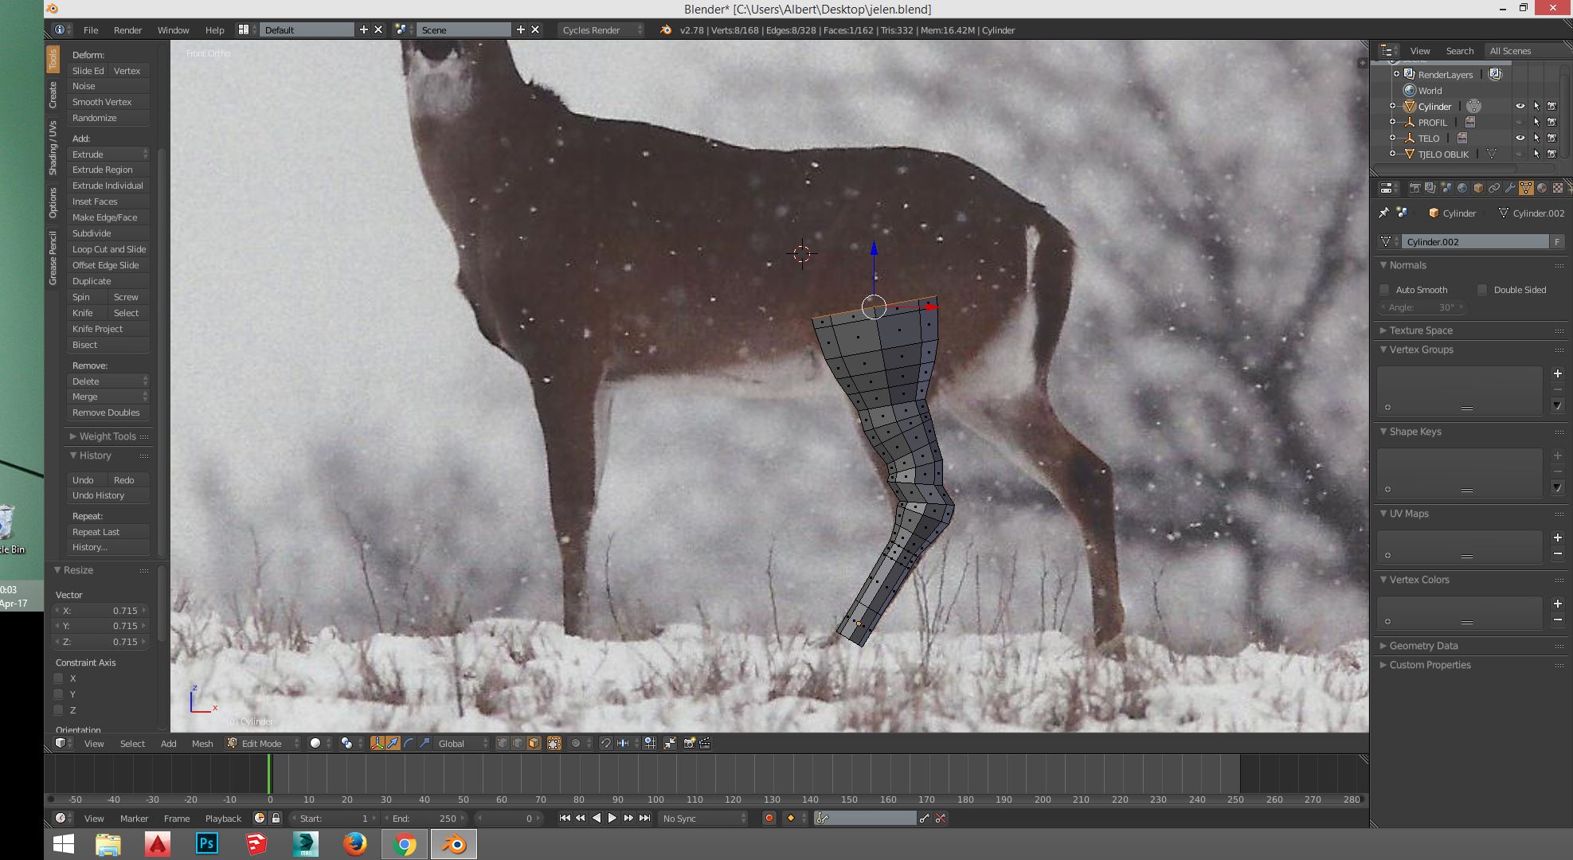The height and width of the screenshot is (860, 1573).
Task: Switch to the Shading / UVs tab
Action: 53,148
